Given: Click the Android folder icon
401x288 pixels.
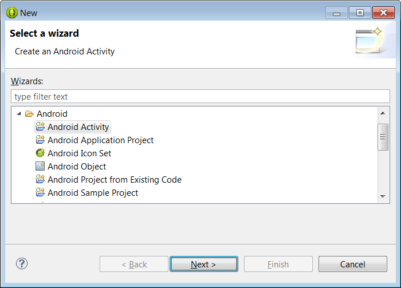Looking at the screenshot, I should tap(29, 114).
